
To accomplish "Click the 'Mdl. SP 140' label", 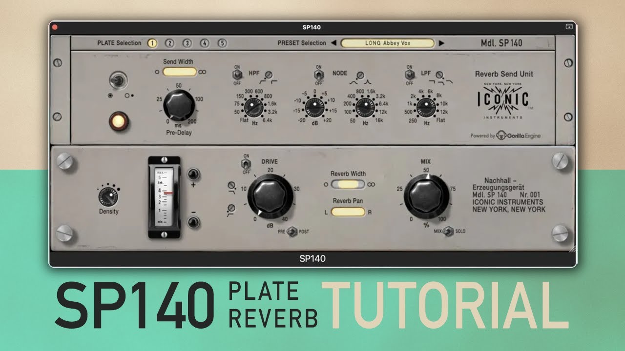I will pos(501,43).
